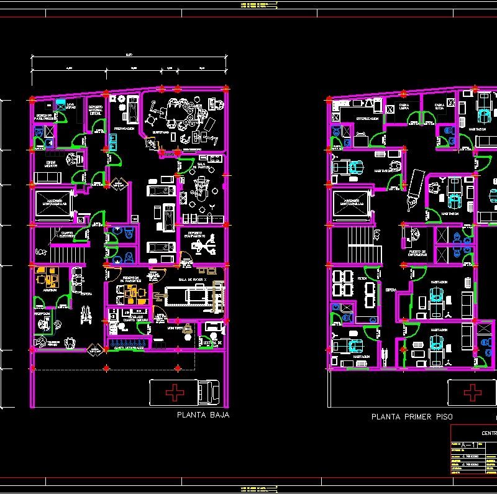Image resolution: width=497 pixels, height=494 pixels.
Task: Click the magenta wall outline of the QUIROFANO
Action: [226, 121]
